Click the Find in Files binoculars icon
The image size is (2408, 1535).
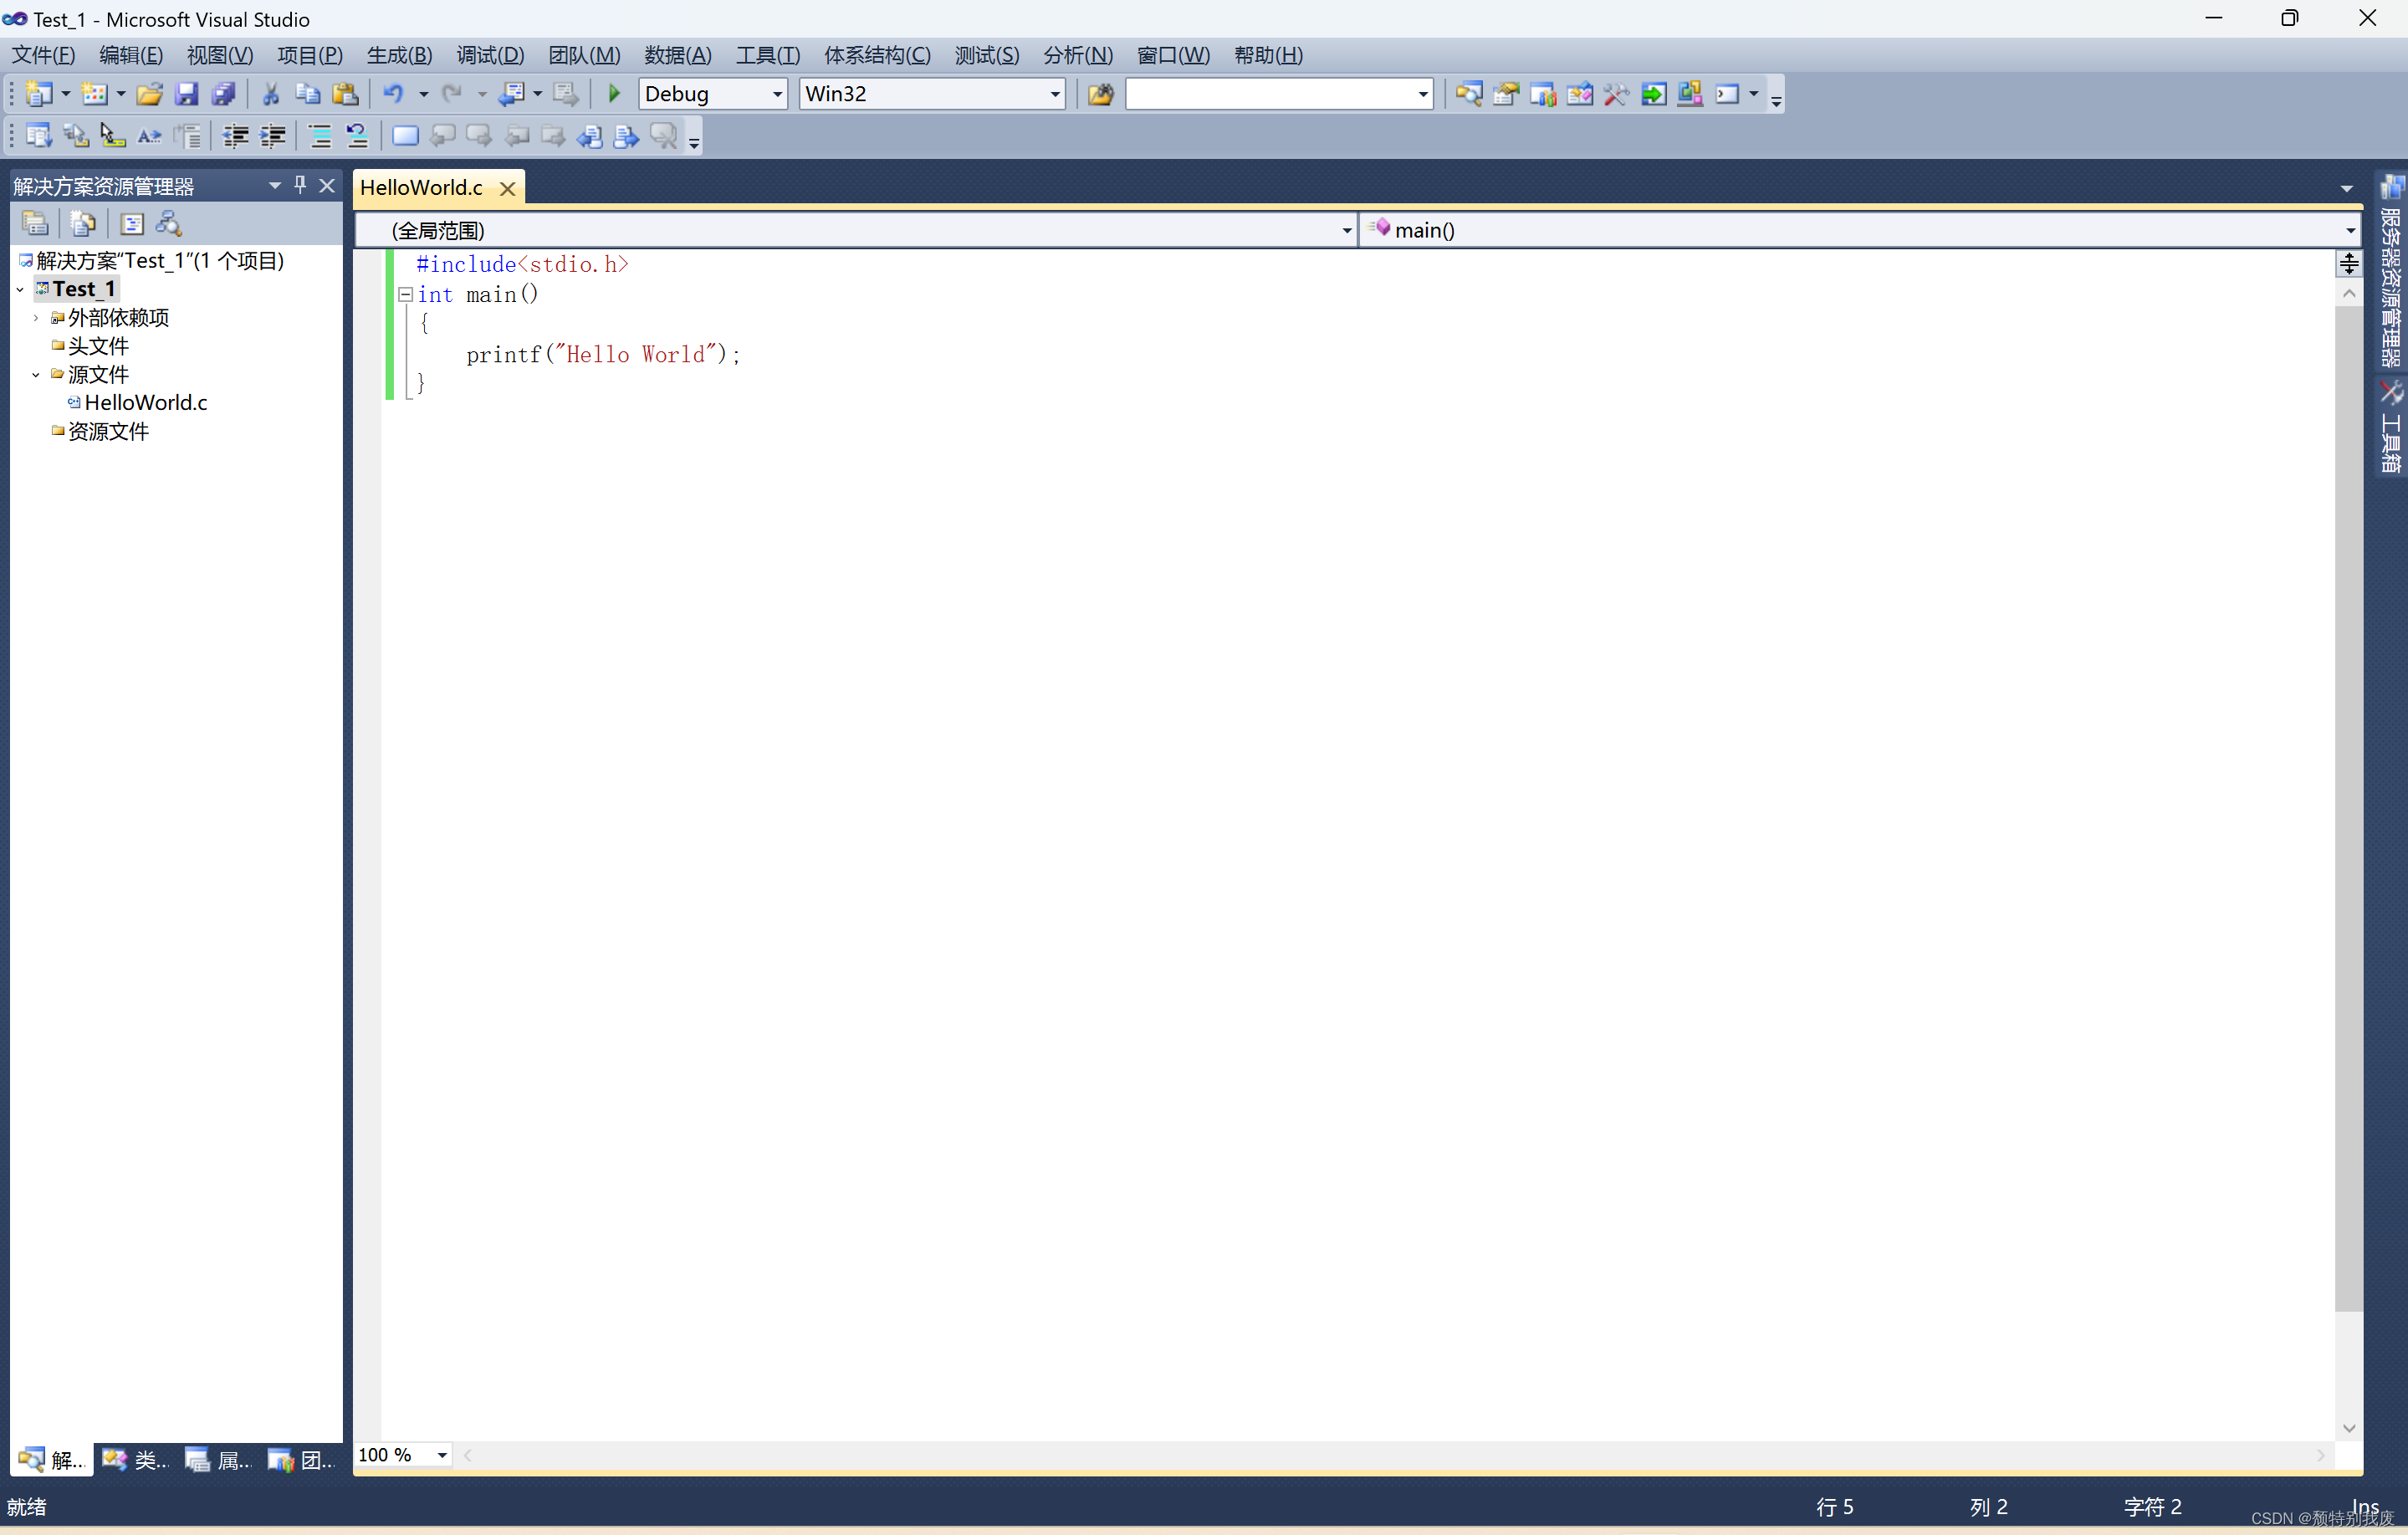(x=1100, y=94)
